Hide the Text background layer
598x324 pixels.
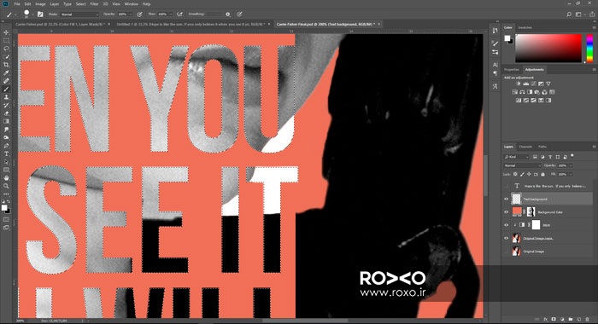click(x=506, y=199)
